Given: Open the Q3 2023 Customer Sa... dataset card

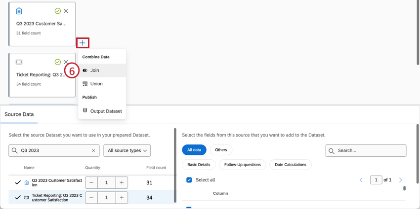Looking at the screenshot, I should pos(42,24).
